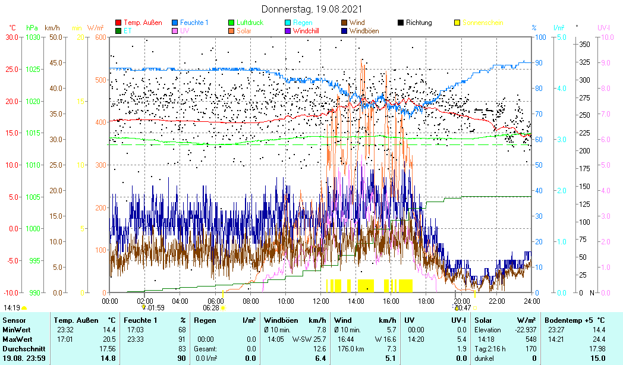Screen dimensions: 623x365
Task: Click the Durchschnitt row label
Action: 24,349
